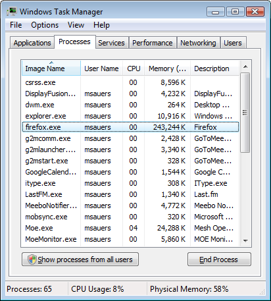The height and width of the screenshot is (301, 271).
Task: Select the MeeboNotifier process row
Action: [130, 205]
